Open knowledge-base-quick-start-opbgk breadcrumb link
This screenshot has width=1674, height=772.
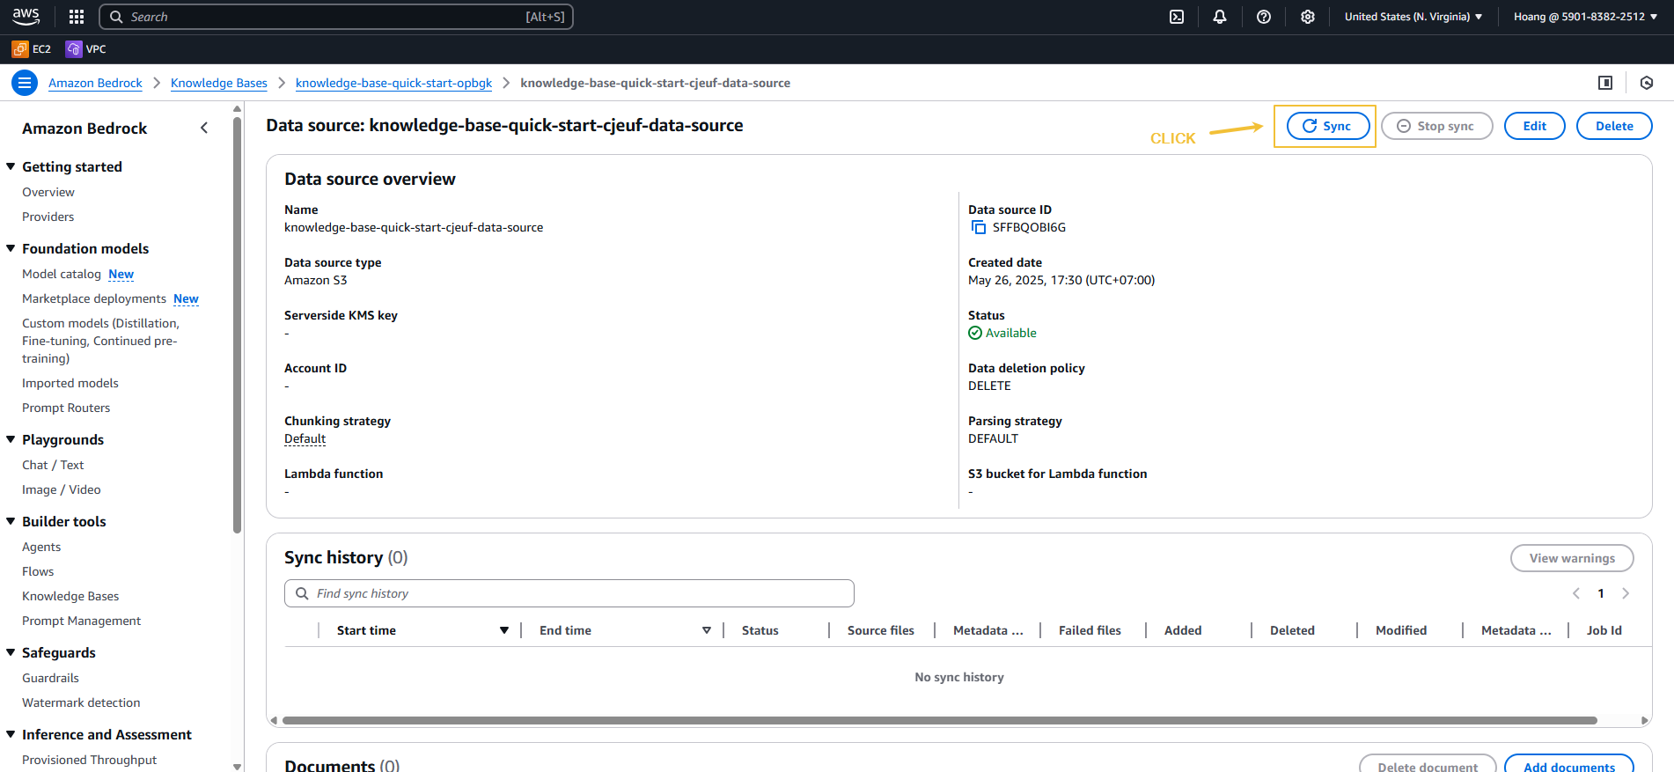[393, 83]
